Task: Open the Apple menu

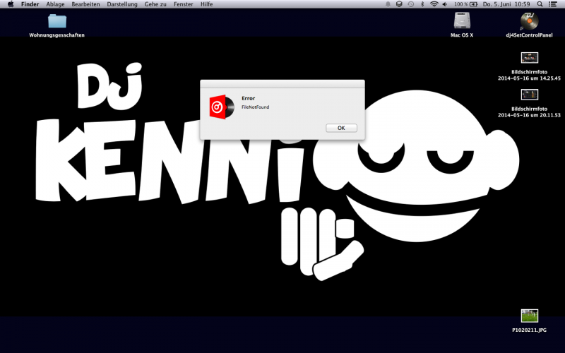Action: 11,4
